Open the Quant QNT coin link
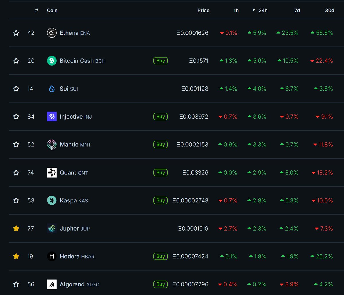Viewport: 344px width, 295px height. pos(74,173)
